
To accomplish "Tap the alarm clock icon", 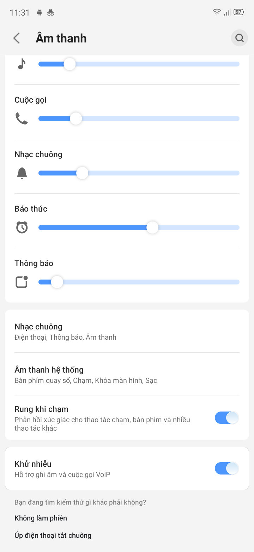I will (x=22, y=228).
